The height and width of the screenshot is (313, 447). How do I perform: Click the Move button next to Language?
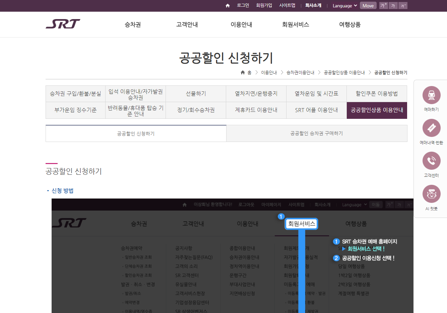click(368, 5)
